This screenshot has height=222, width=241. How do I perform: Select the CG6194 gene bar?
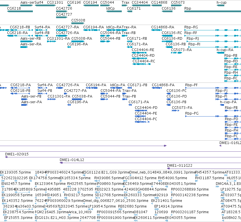[91, 5]
